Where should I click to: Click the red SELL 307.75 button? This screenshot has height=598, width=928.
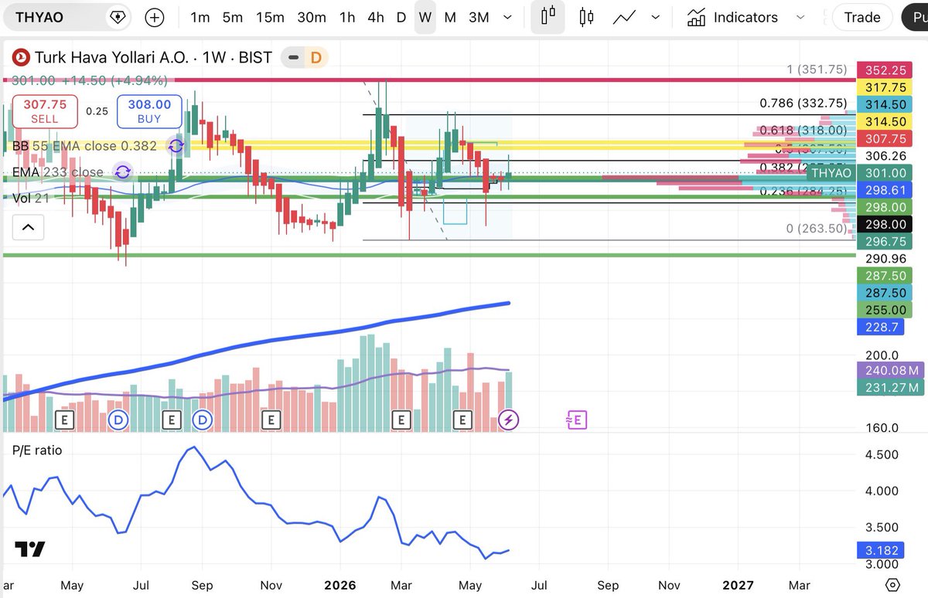tap(44, 111)
